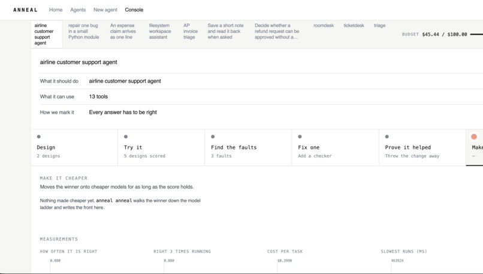The height and width of the screenshot is (274, 483).
Task: Click the '13 tools' value
Action: (x=98, y=96)
